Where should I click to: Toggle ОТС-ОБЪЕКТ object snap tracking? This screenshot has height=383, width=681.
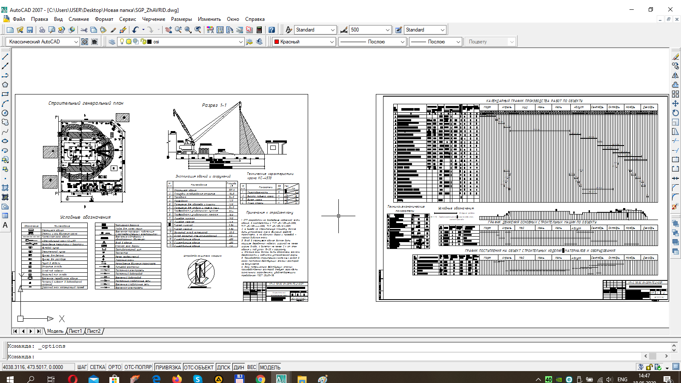point(199,367)
